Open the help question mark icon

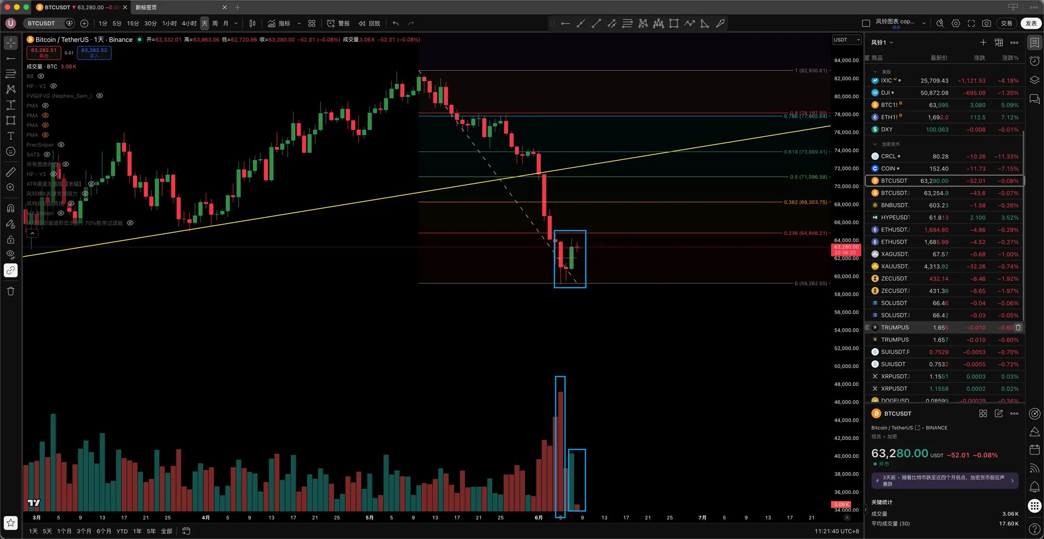coord(1035,529)
